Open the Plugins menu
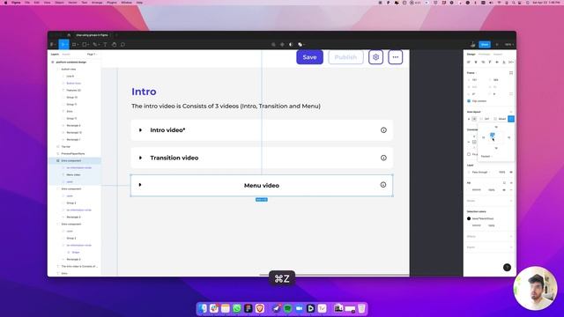 112,3
